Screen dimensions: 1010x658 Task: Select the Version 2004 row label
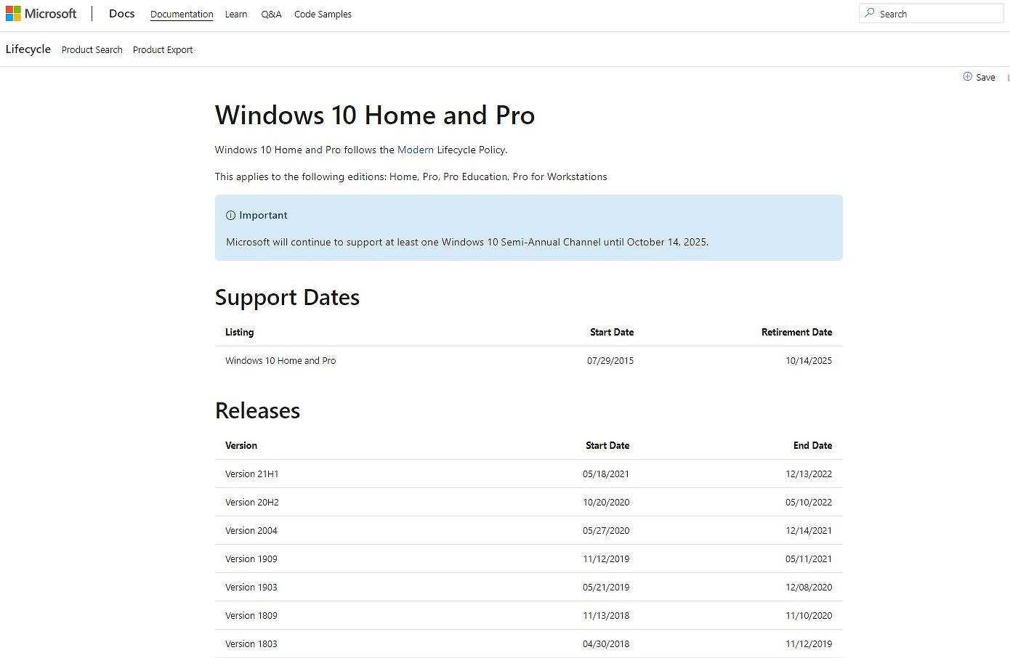251,530
